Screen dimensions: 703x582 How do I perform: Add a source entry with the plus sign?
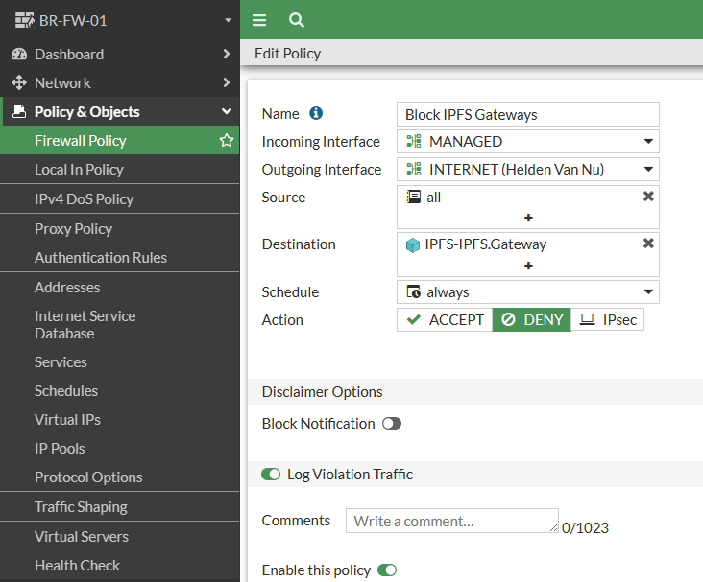527,218
